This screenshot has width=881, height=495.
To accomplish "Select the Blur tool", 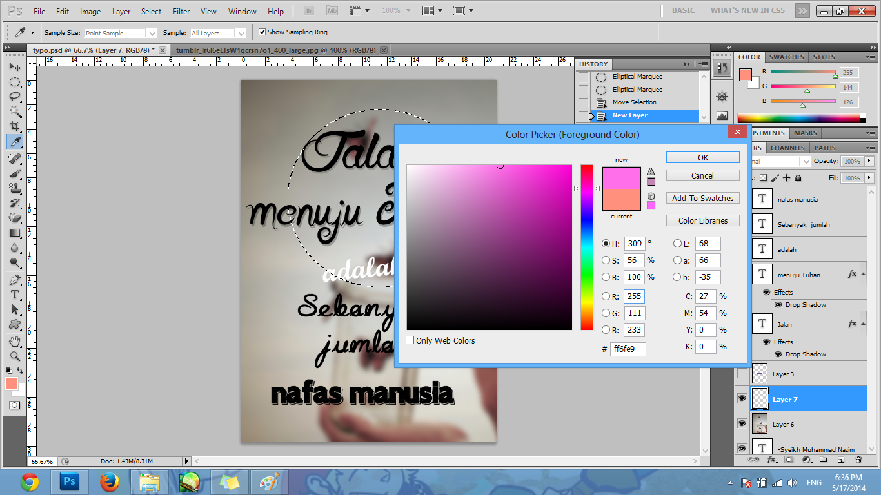I will coord(14,247).
